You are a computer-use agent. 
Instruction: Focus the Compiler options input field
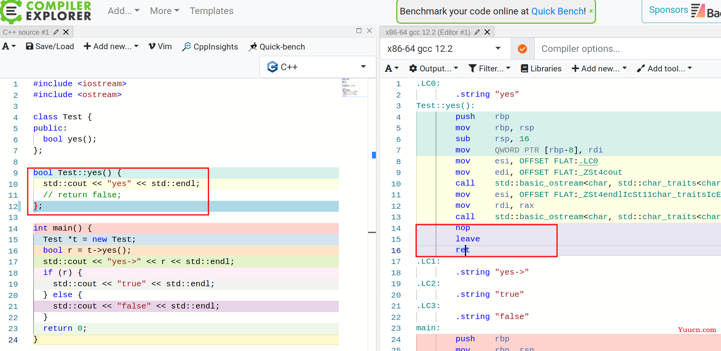click(628, 49)
